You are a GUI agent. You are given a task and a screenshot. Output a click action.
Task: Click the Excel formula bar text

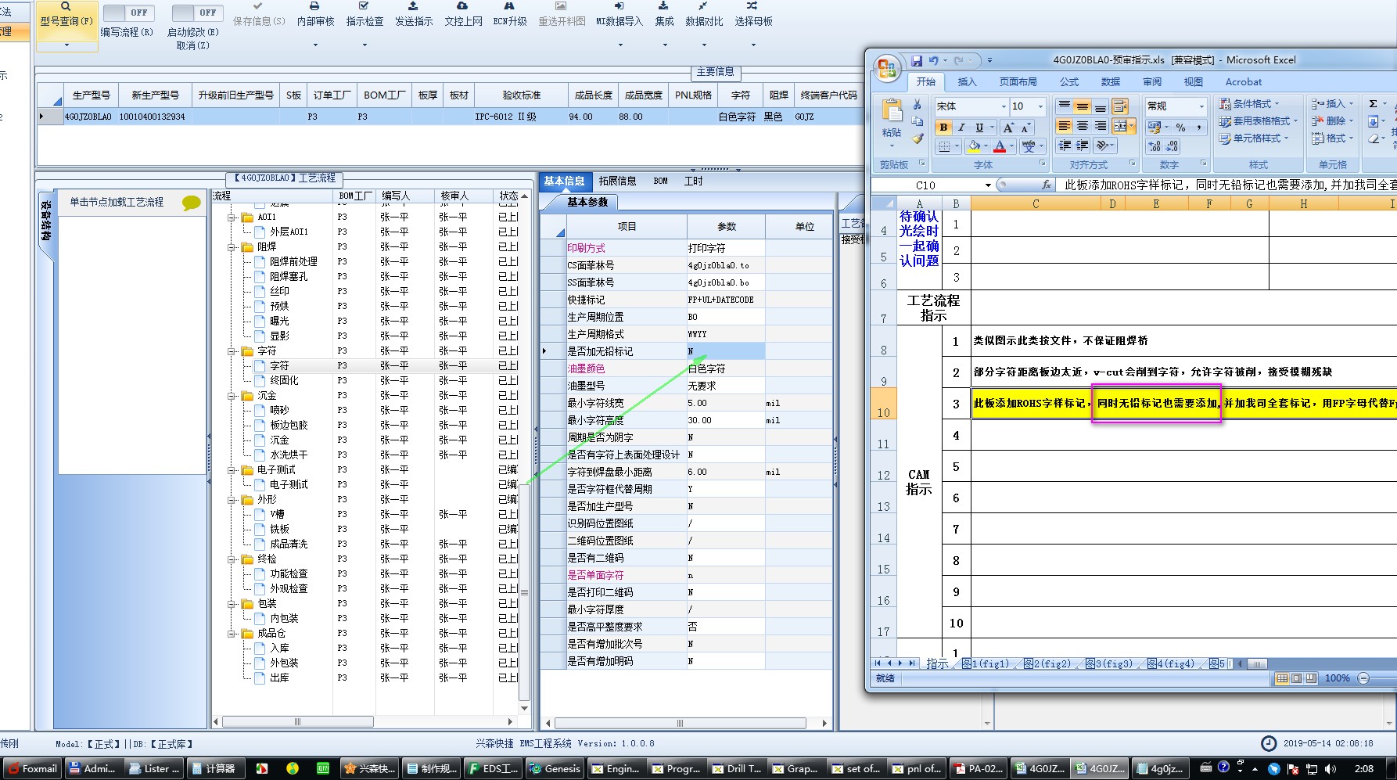pos(1228,185)
